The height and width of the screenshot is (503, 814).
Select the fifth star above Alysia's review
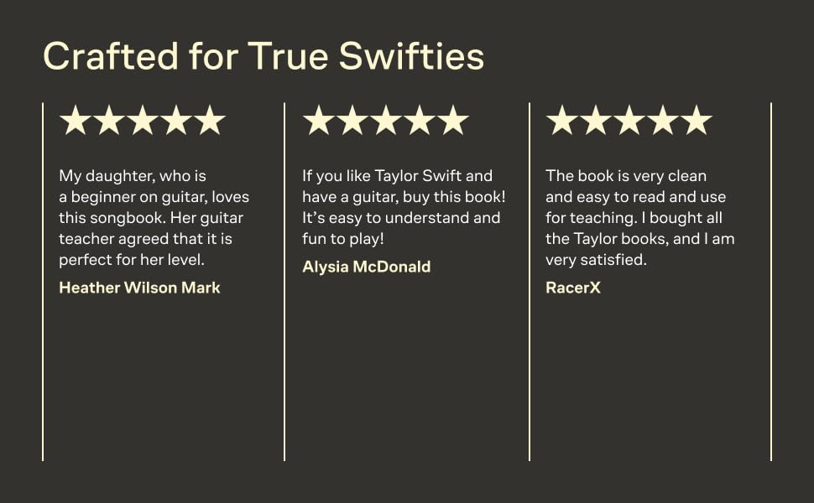pyautogui.click(x=453, y=121)
